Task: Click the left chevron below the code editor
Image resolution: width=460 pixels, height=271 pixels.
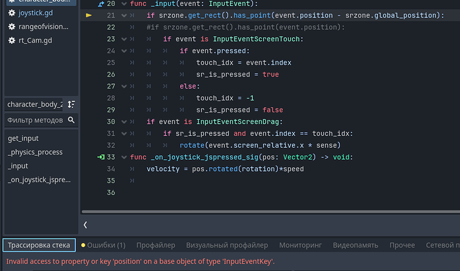Action: click(85, 224)
